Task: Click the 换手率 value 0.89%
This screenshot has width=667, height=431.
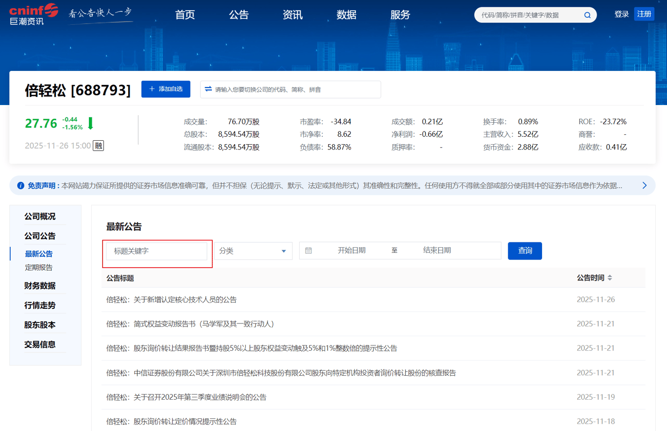Action: click(x=528, y=122)
